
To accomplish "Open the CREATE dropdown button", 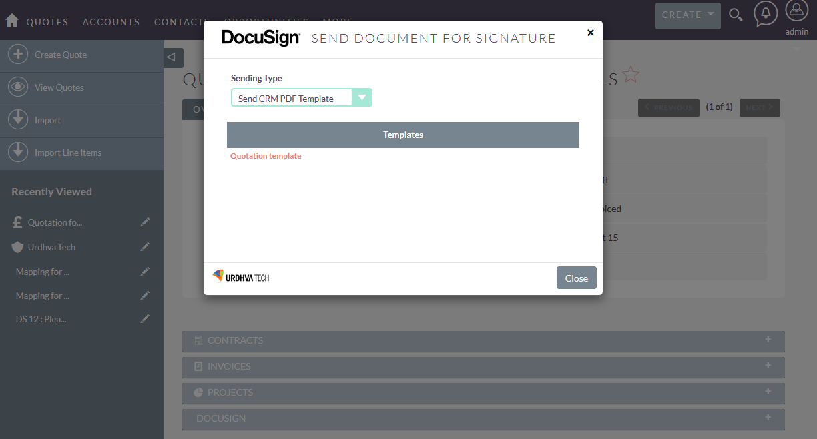I will coord(688,15).
